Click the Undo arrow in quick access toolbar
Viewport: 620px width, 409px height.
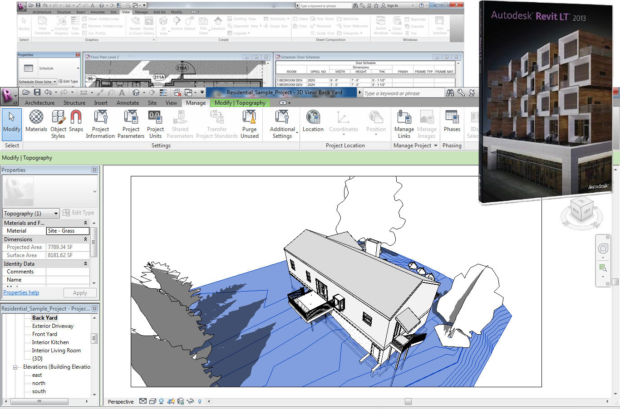pos(48,93)
